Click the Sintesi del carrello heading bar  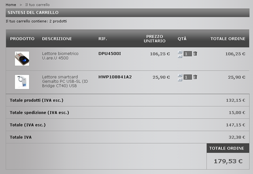(127, 13)
